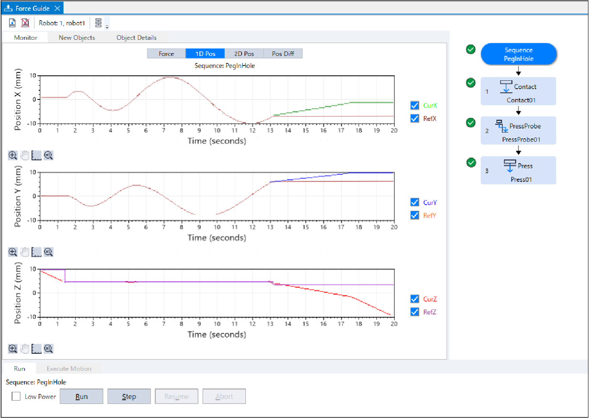Switch graph view to 2D Pos

coord(244,54)
